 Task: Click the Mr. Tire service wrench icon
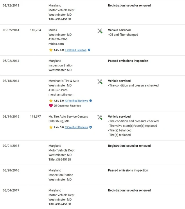(x=100, y=118)
